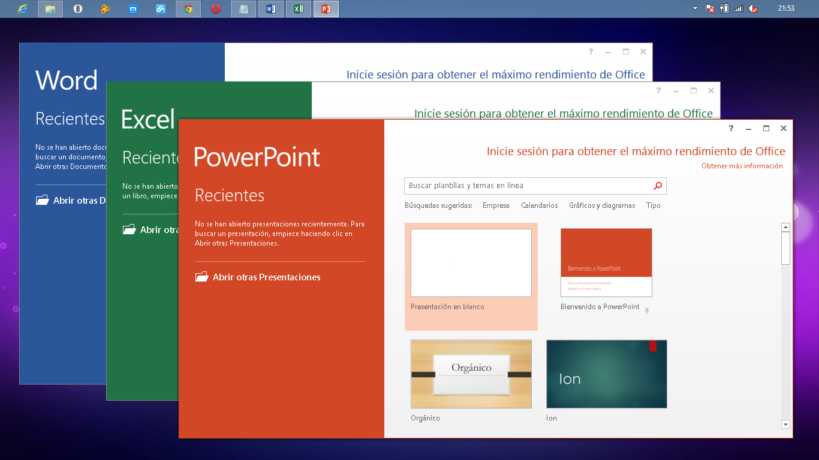819x460 pixels.
Task: Open the Maxthon browser taskbar icon
Action: click(133, 9)
